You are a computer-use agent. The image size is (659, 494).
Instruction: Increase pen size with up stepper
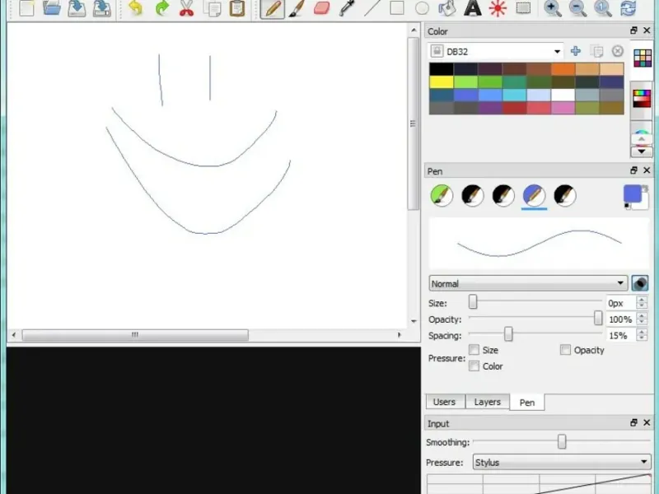pyautogui.click(x=642, y=300)
